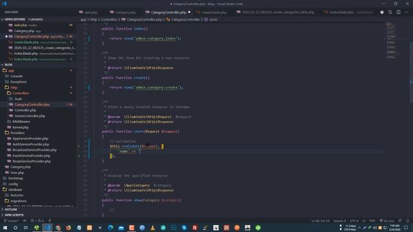This screenshot has height=232, width=413.
Task: Click the Spaces: 4 indentation indicator
Action: click(339, 220)
